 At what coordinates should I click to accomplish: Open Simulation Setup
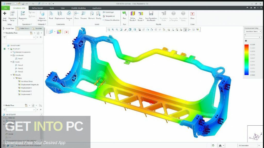(x=12, y=16)
